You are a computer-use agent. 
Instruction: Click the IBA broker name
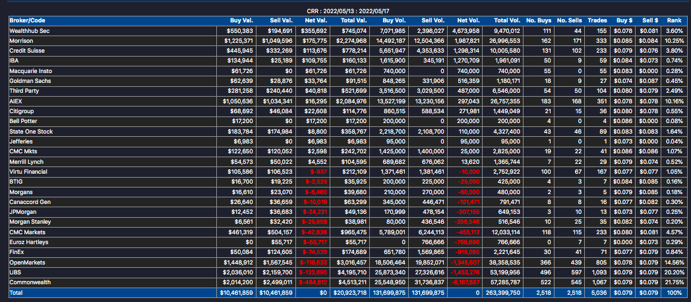click(x=14, y=61)
